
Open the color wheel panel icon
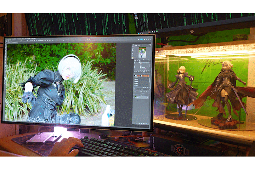pos(132,58)
